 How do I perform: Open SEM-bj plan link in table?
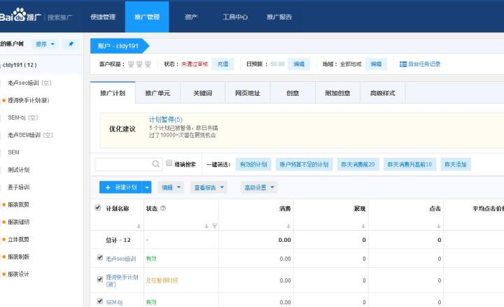tap(114, 302)
